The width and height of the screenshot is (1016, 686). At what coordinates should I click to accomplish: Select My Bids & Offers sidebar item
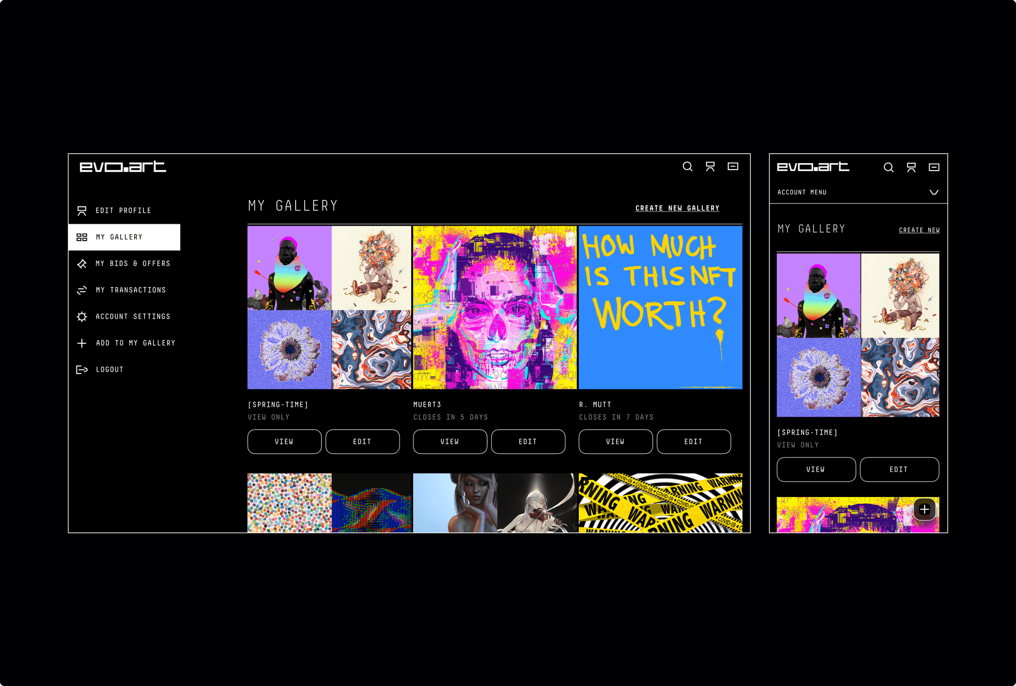point(132,264)
